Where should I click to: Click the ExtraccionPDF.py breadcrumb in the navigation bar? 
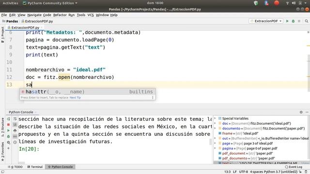point(37,21)
